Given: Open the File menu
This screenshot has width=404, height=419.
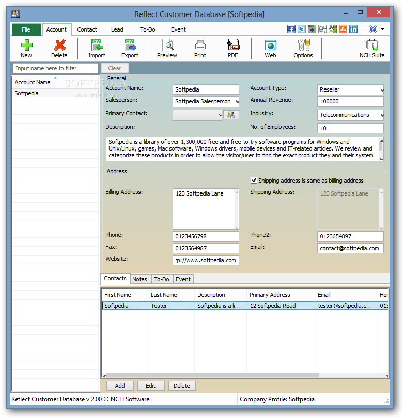Looking at the screenshot, I should 26,29.
